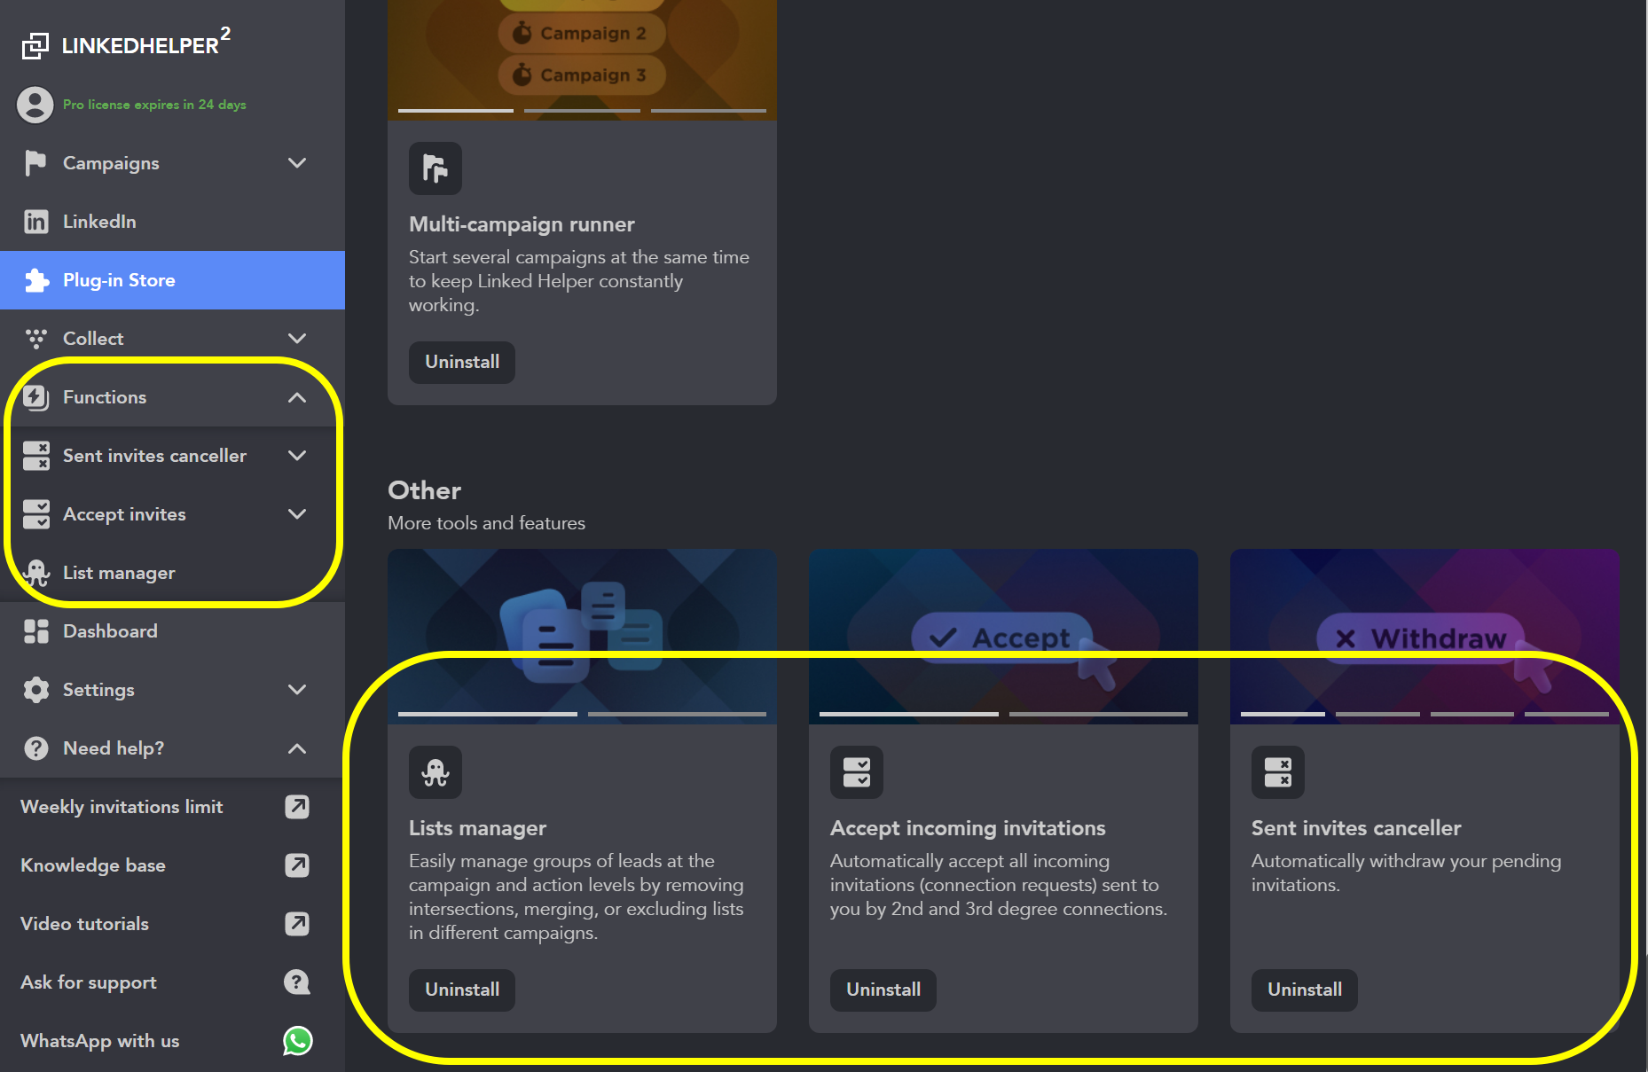
Task: Click the LinkedHelper logo icon
Action: tap(35, 45)
